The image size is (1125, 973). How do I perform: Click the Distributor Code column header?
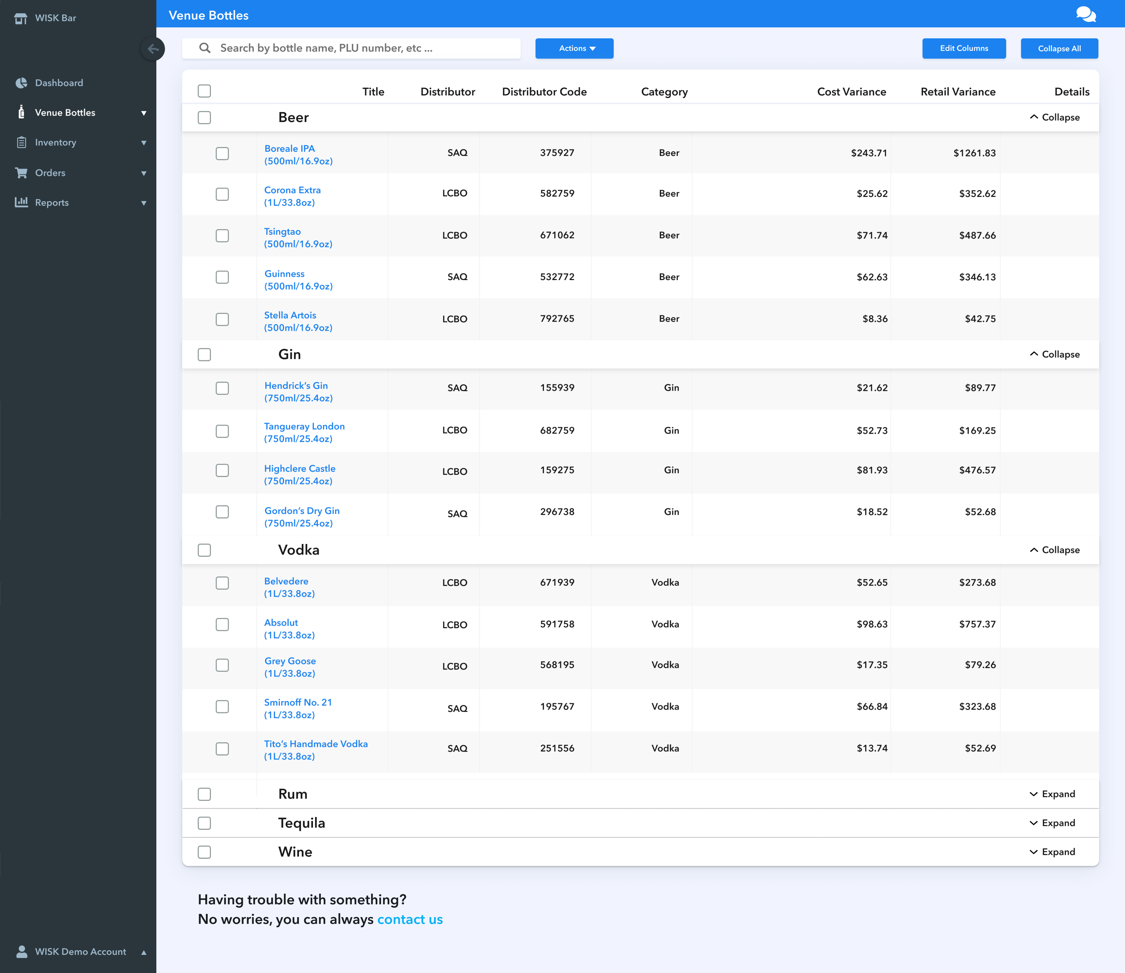tap(544, 92)
